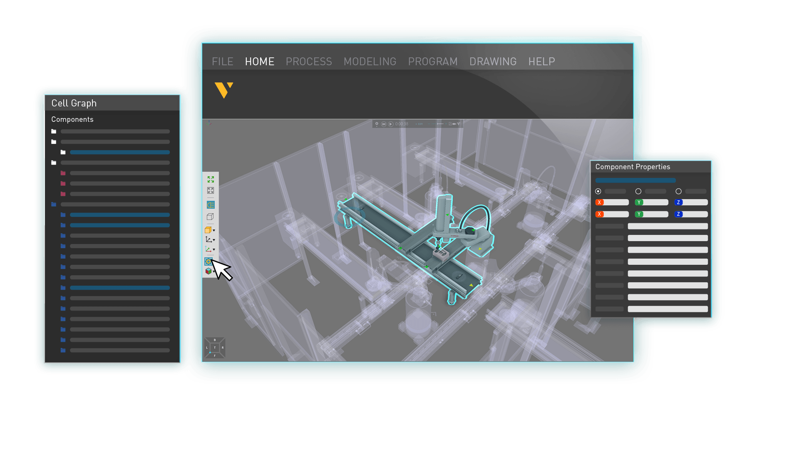Open the MODELING tab

point(370,62)
